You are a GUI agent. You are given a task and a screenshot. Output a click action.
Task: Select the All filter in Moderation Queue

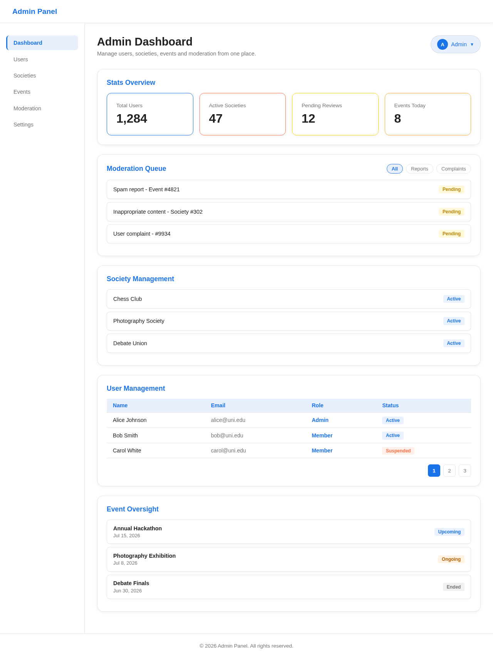395,169
